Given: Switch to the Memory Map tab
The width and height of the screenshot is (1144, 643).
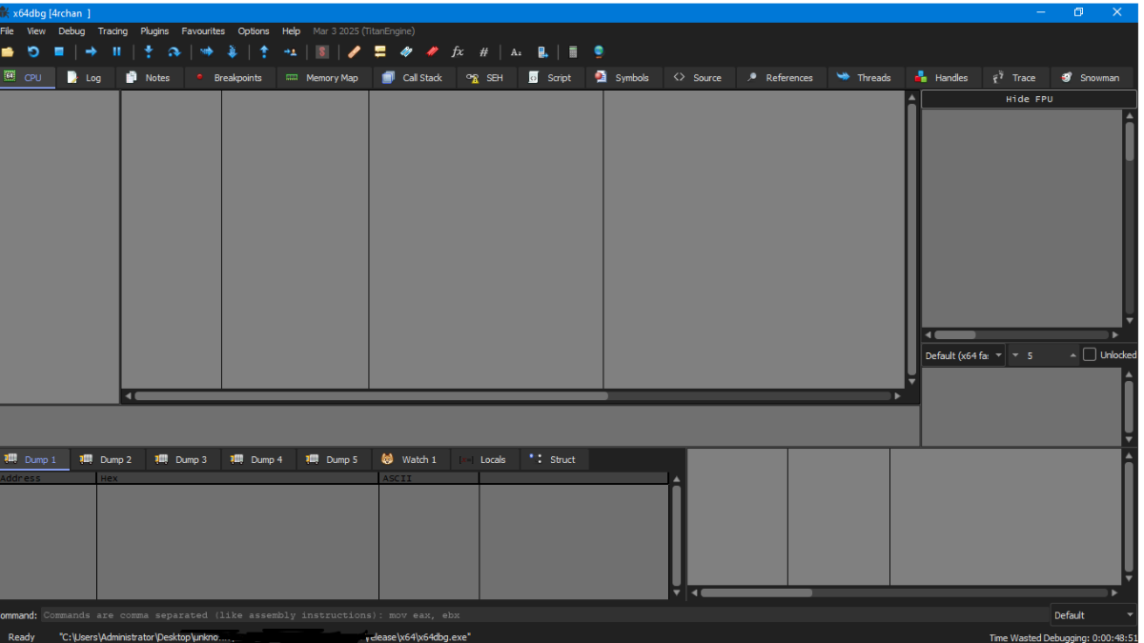Looking at the screenshot, I should pyautogui.click(x=322, y=78).
